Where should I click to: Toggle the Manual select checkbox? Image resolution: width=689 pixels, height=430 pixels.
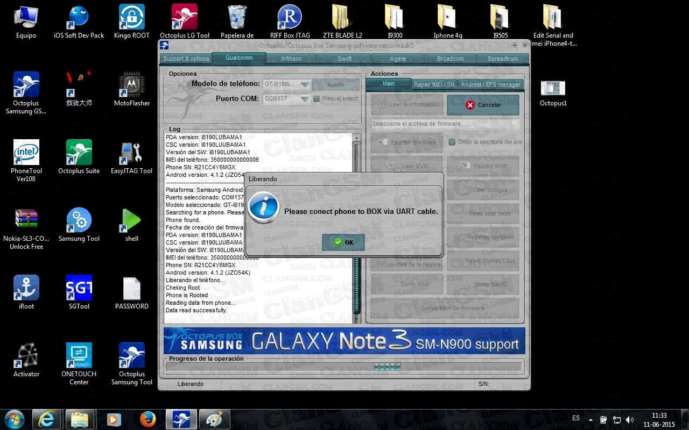pyautogui.click(x=317, y=99)
